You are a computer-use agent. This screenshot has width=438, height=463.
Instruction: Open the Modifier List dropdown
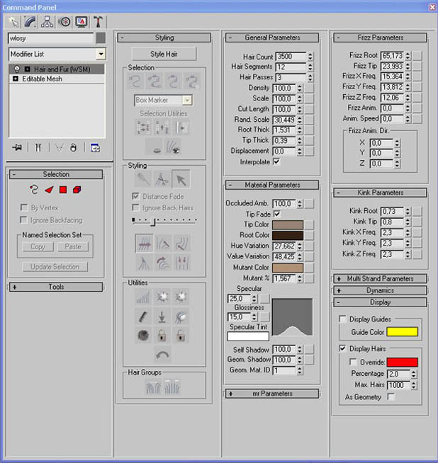coord(101,54)
